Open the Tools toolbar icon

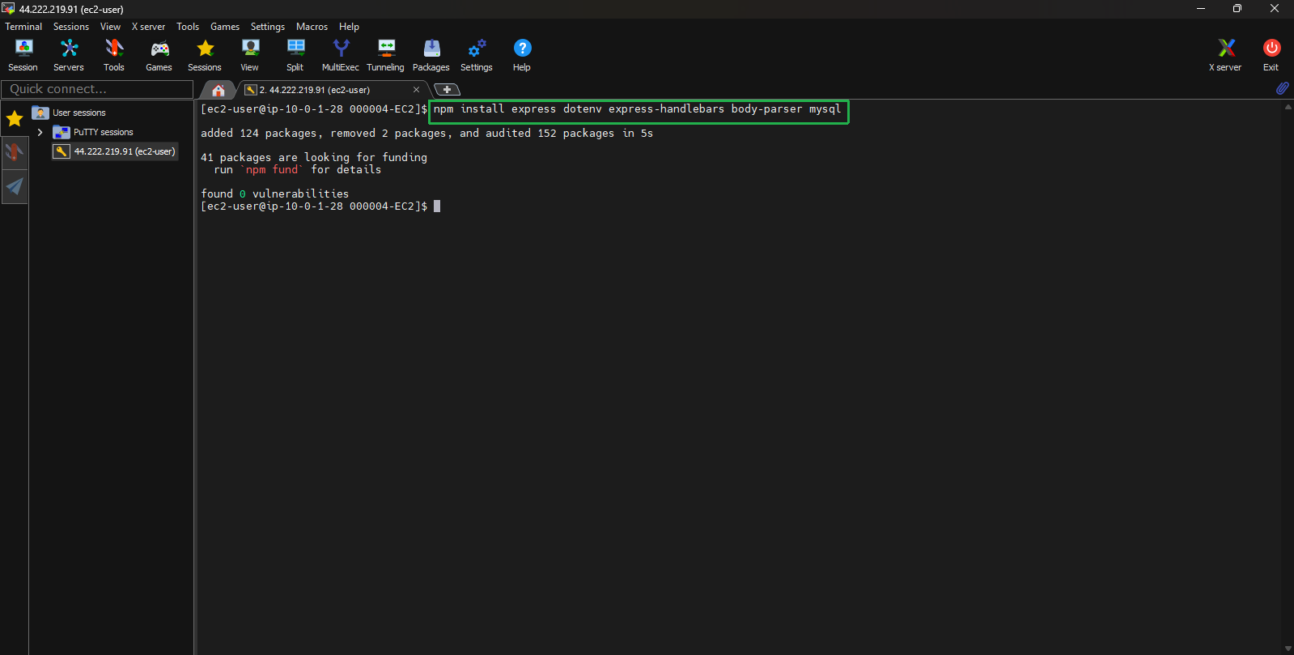coord(114,55)
